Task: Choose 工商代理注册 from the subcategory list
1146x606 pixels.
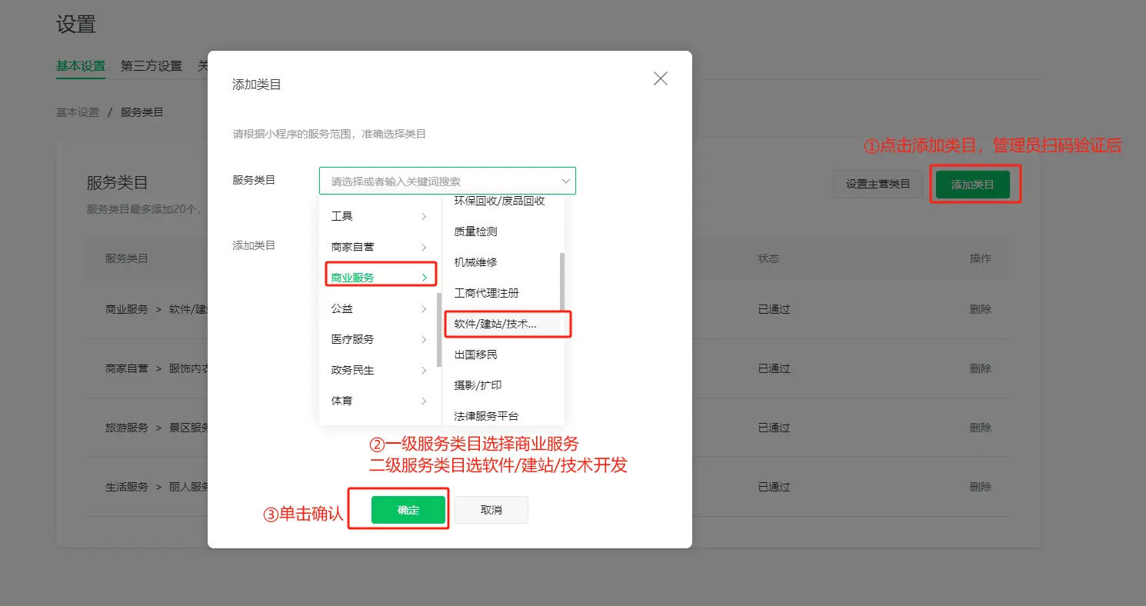Action: tap(487, 293)
